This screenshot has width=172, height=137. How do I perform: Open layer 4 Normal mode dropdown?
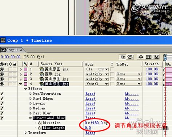click(97, 84)
